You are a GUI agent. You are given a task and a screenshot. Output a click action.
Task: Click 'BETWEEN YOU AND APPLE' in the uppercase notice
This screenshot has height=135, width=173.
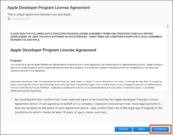25,40
